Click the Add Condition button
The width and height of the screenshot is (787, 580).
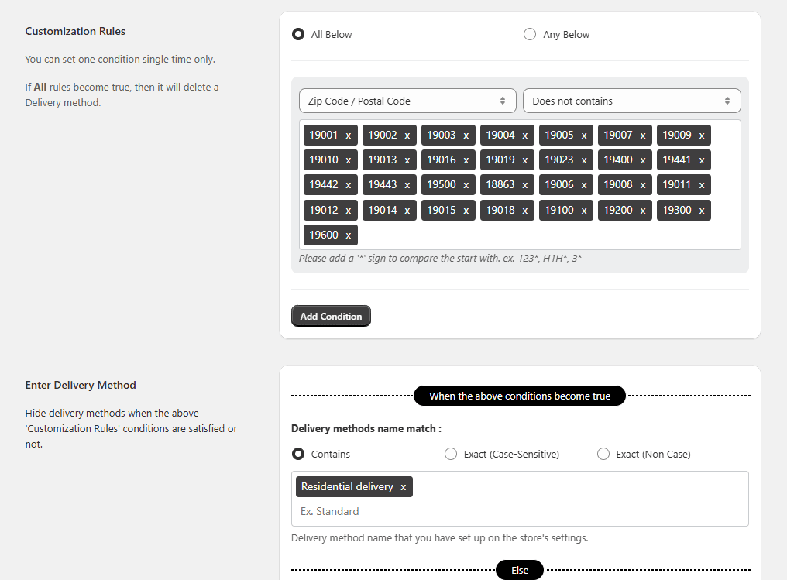(x=331, y=316)
